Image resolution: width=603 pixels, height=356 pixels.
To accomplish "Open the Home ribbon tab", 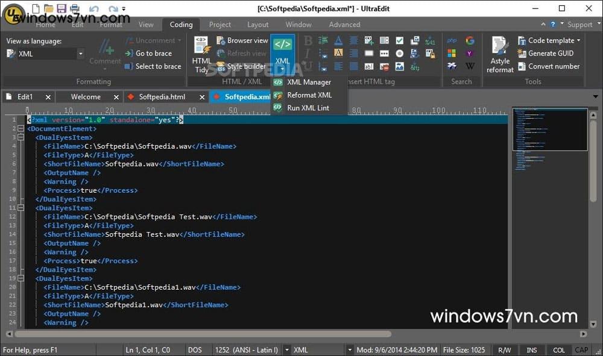I will [x=46, y=25].
